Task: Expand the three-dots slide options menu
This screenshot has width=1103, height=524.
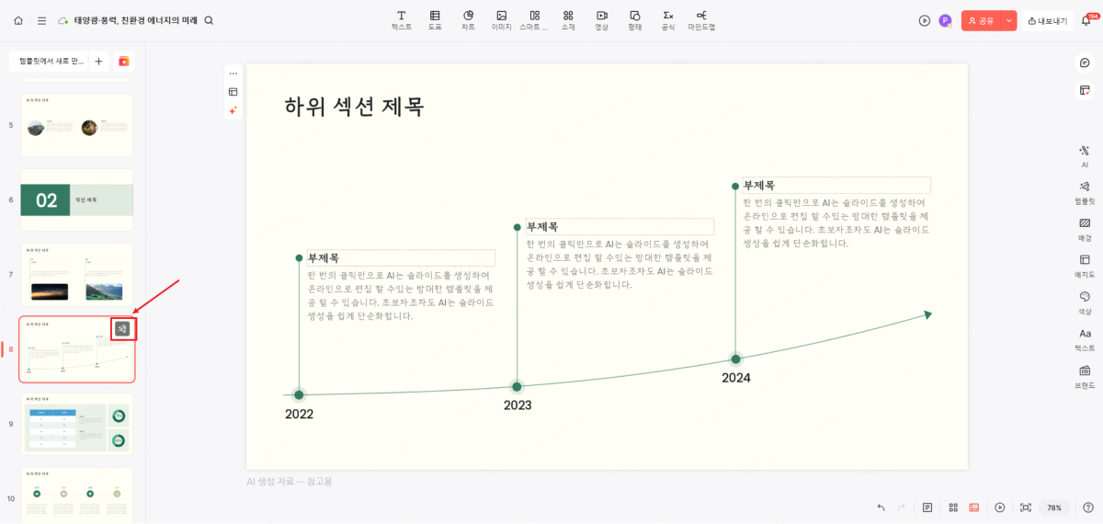Action: (x=233, y=73)
